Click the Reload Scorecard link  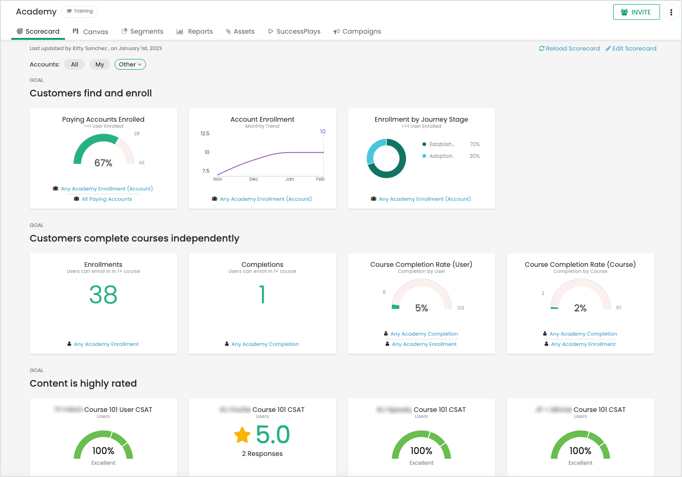573,48
